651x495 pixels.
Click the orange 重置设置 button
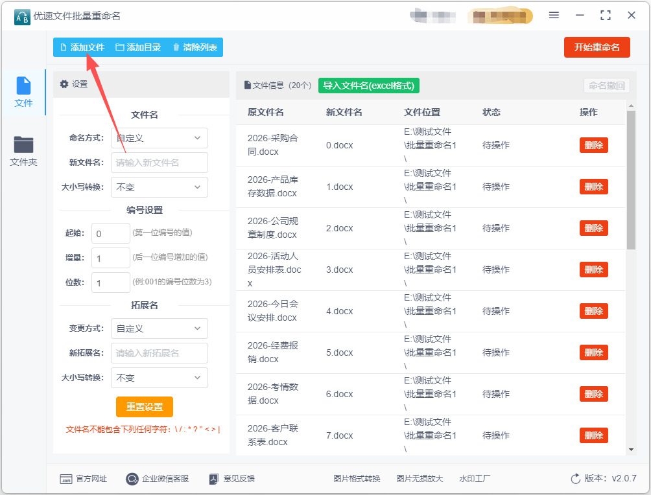(x=145, y=407)
